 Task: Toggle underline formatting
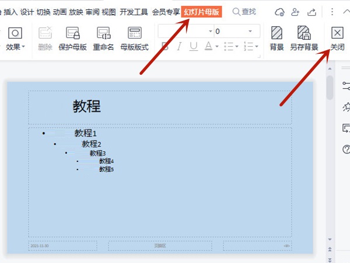coord(194,46)
